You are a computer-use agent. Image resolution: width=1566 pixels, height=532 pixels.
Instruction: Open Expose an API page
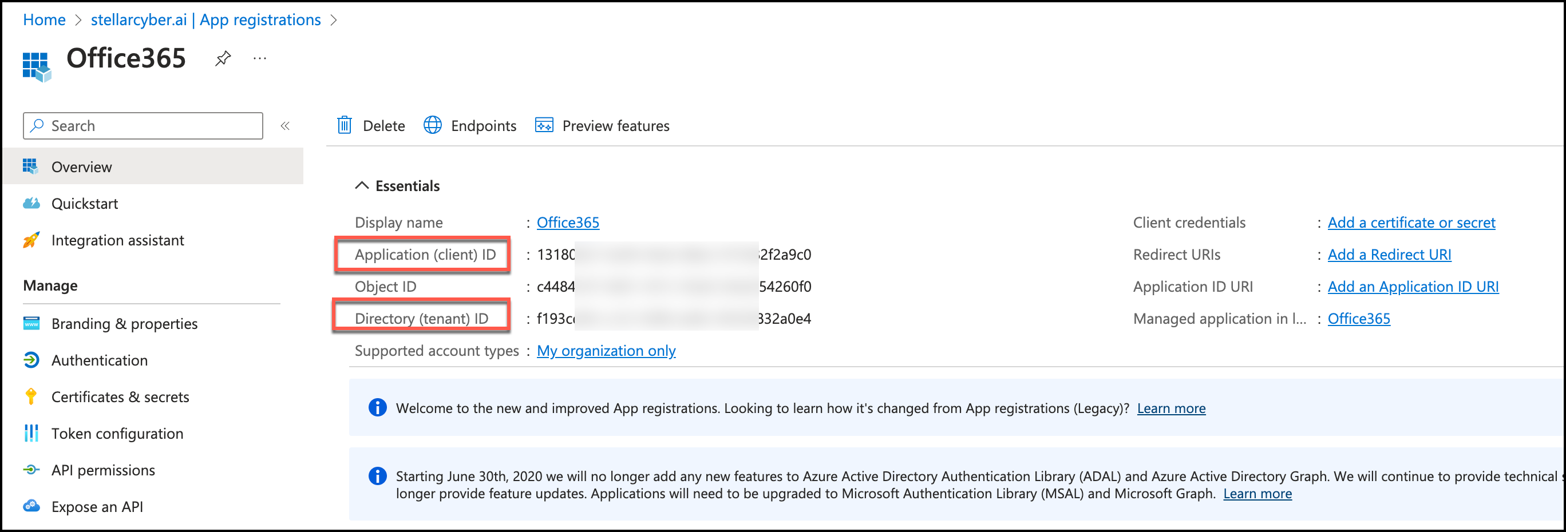[x=97, y=506]
